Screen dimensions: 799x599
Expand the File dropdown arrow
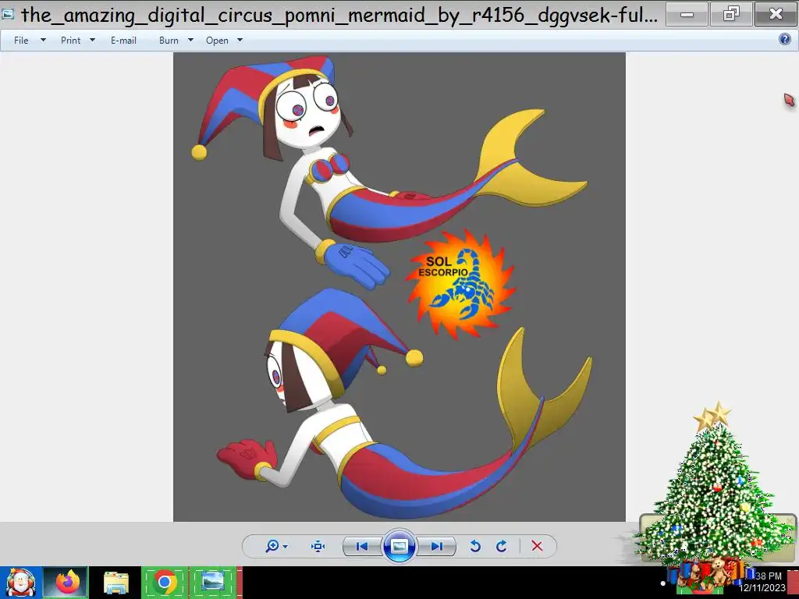pos(44,40)
